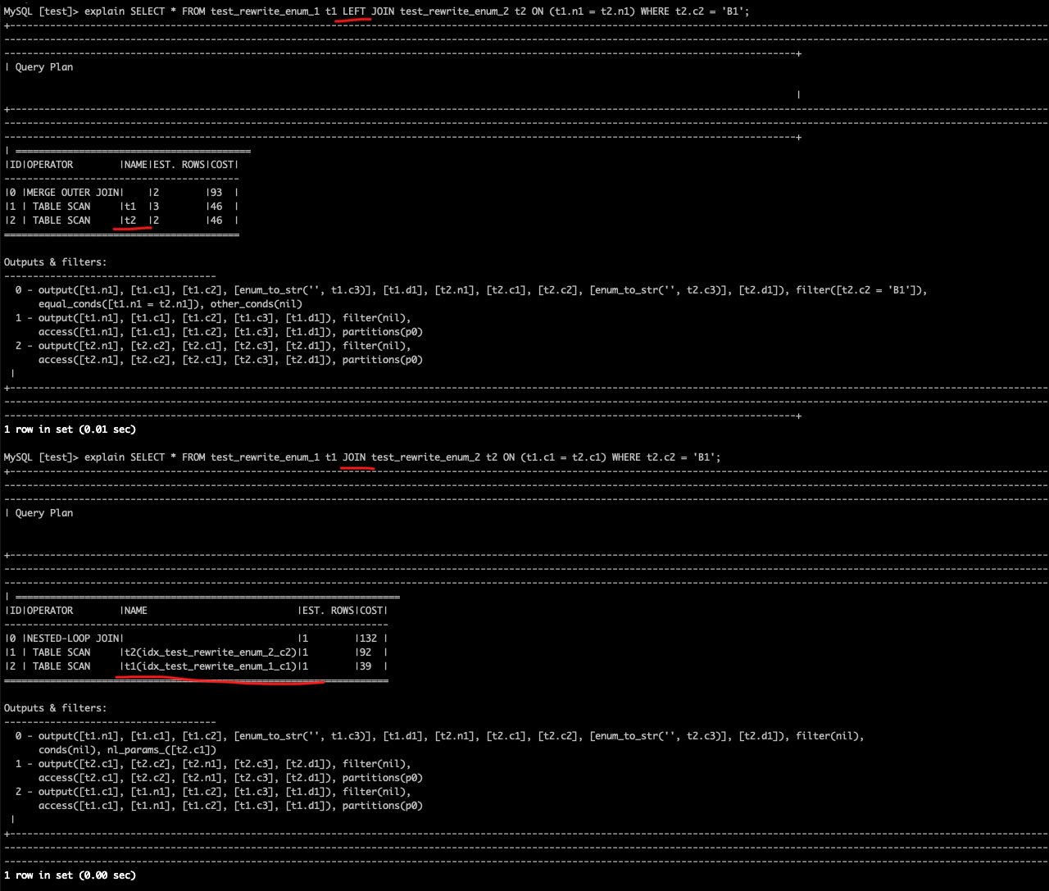
Task: Click the first MySQL [test]> prompt
Action: coord(41,11)
